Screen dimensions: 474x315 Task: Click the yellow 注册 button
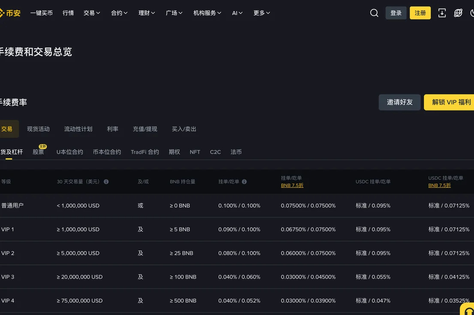pos(420,13)
